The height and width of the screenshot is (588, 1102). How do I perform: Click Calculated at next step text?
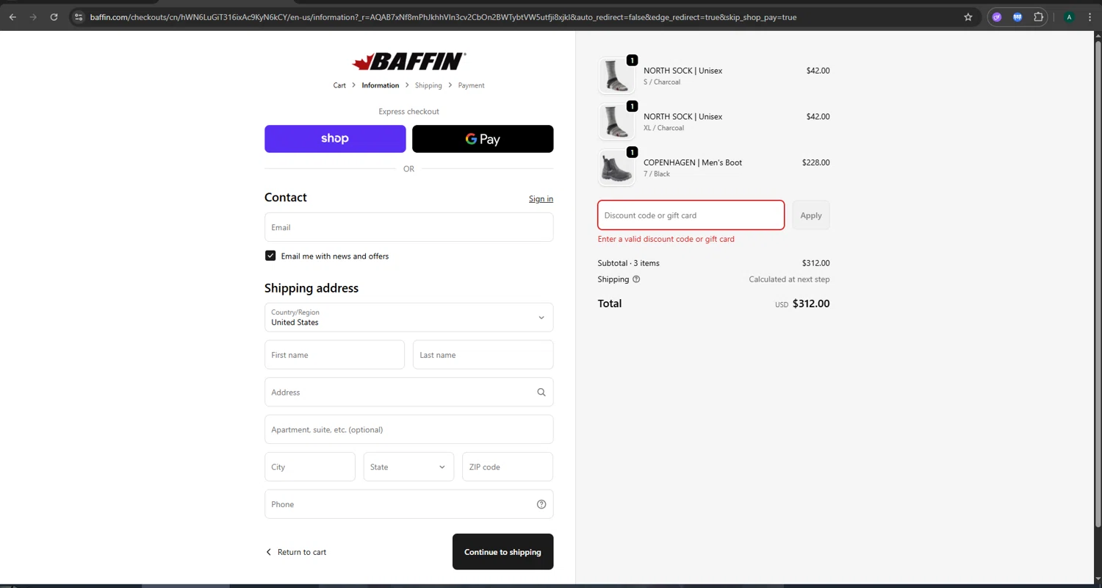click(x=789, y=279)
